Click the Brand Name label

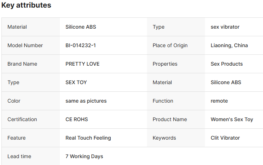(22, 64)
